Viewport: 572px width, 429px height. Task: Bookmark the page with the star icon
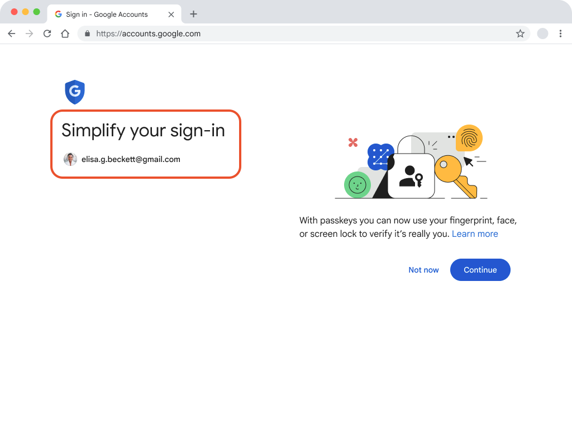coord(521,34)
